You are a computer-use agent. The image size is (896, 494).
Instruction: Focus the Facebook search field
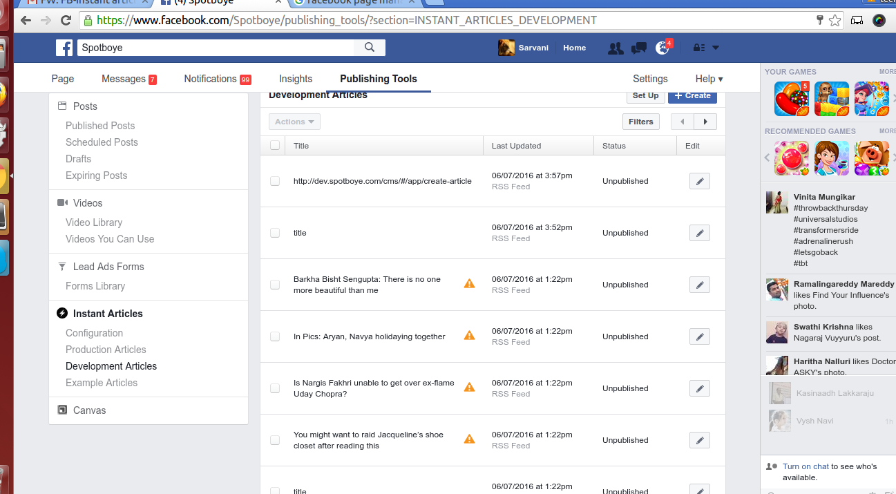[216, 48]
